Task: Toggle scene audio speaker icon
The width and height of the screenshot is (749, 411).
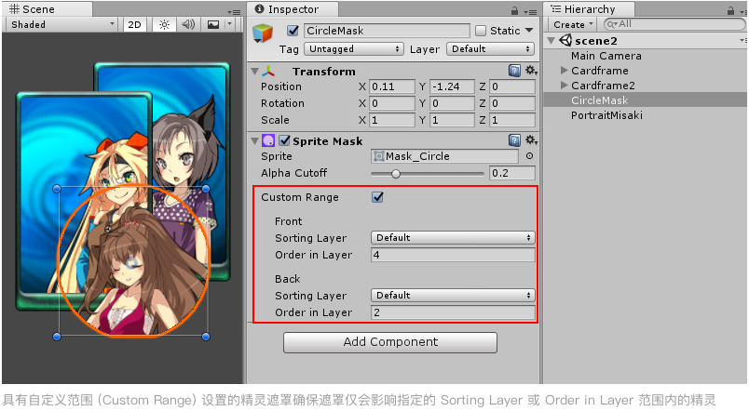Action: 188,24
